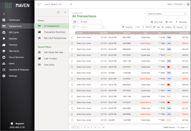Submit quick search arrow
This screenshot has height=131, width=191.
pos(71,4)
